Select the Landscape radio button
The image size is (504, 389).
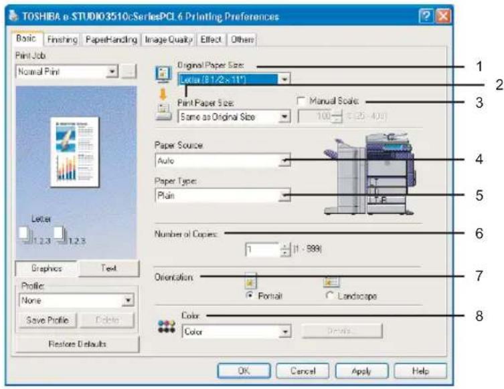(x=329, y=295)
